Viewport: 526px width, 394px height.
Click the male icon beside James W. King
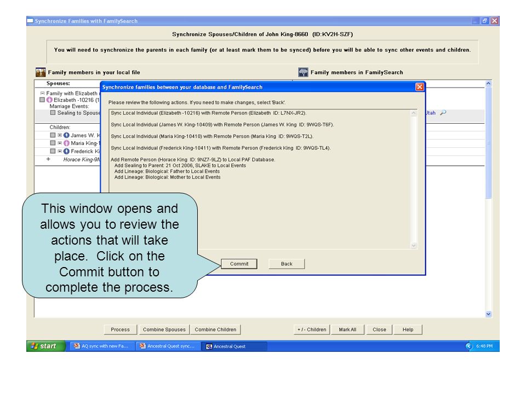point(66,135)
